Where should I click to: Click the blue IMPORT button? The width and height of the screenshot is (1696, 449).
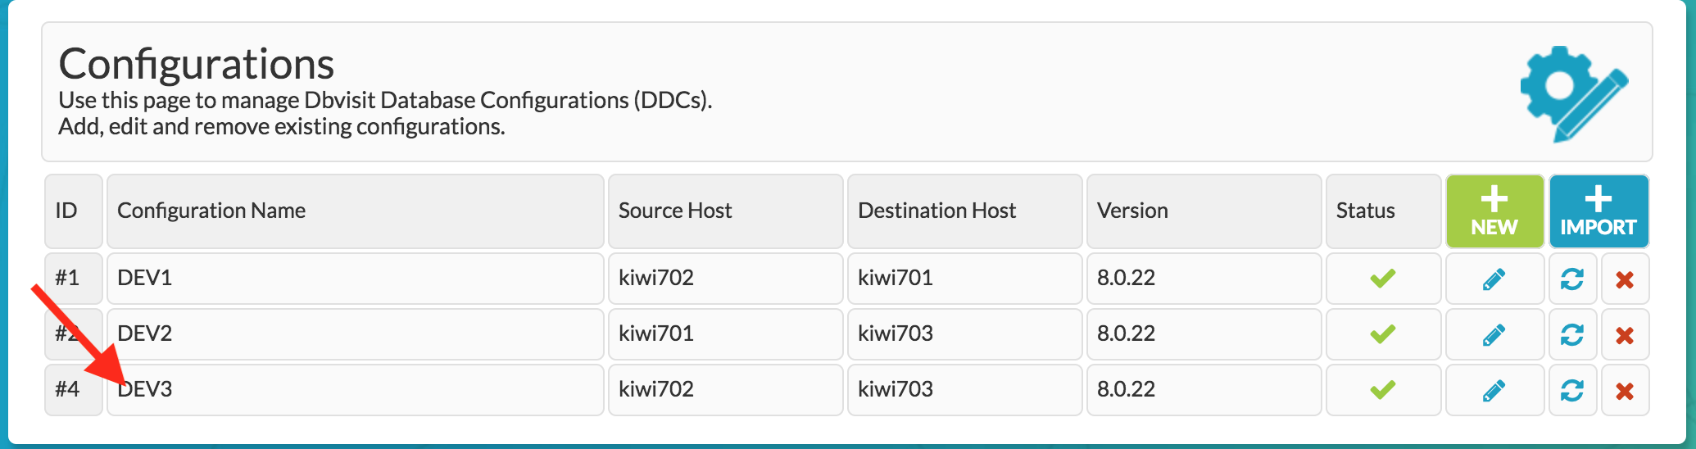coord(1599,211)
